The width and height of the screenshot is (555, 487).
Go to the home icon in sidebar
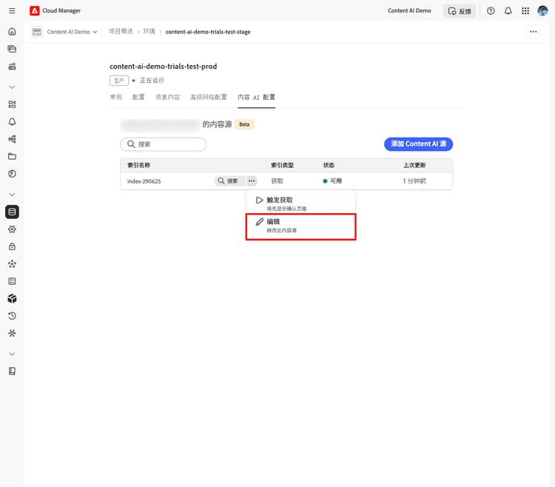pyautogui.click(x=12, y=32)
